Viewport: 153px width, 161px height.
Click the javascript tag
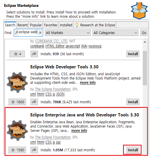(73, 46)
